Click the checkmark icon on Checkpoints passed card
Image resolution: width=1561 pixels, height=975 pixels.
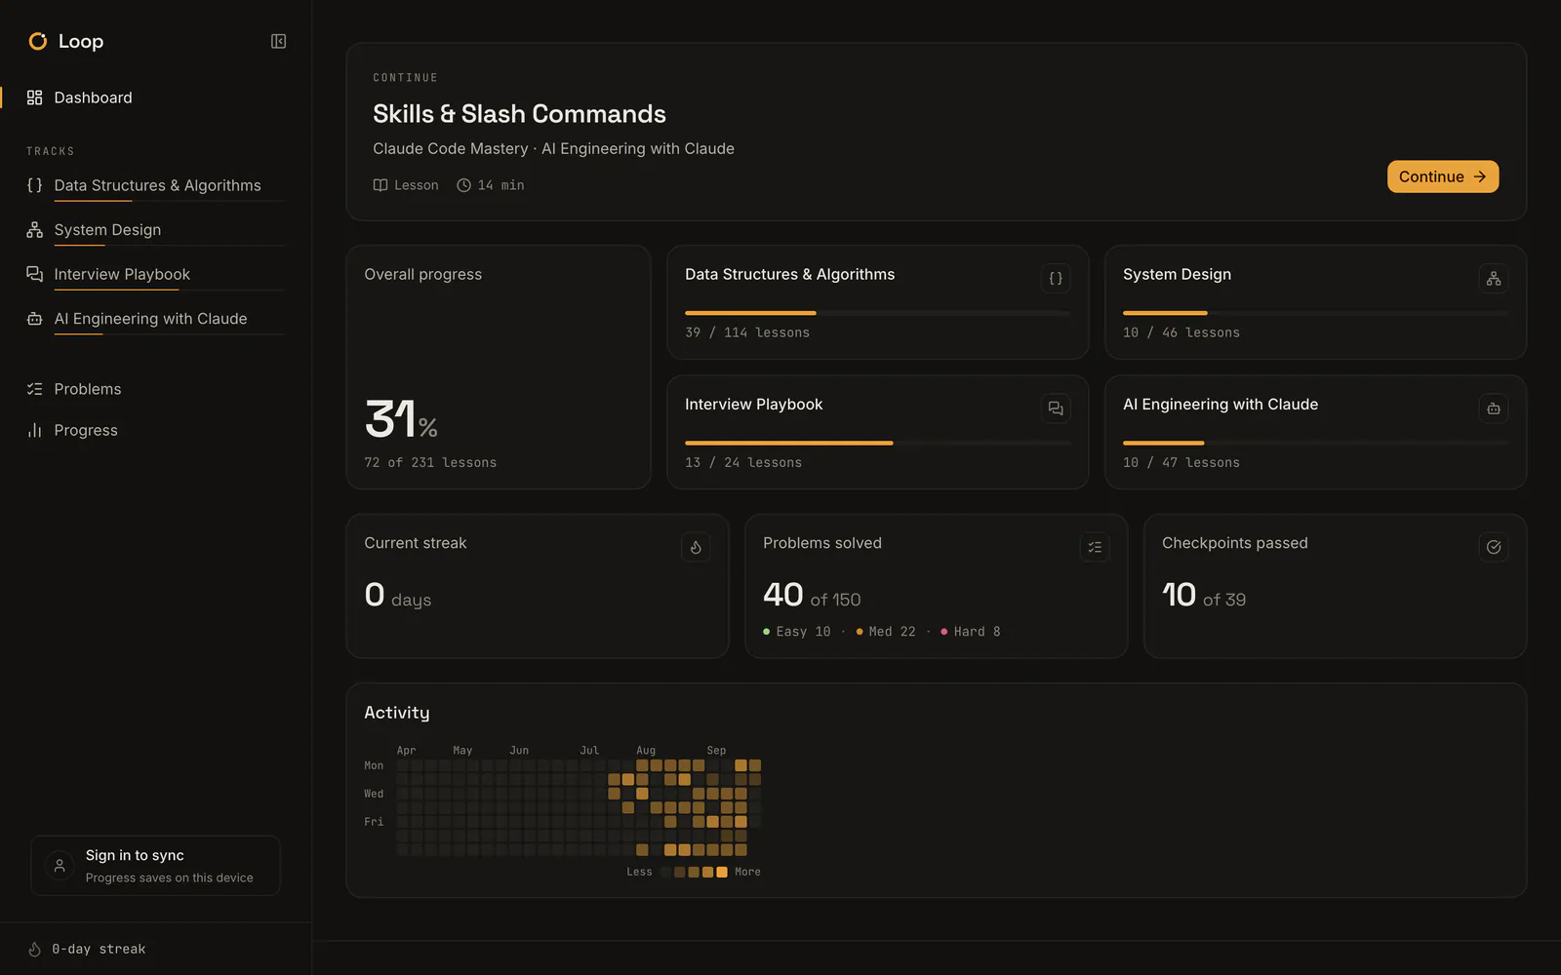[x=1494, y=547]
